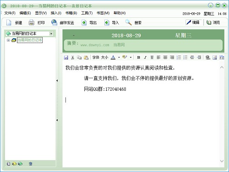Insert hyperlink globe icon
Image resolution: width=229 pixels, height=172 pixels.
pos(207,57)
